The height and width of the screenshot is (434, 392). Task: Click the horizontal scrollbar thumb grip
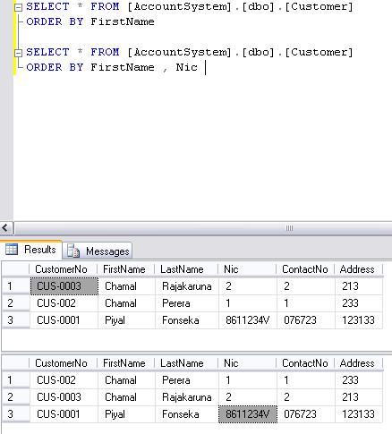[x=289, y=228]
